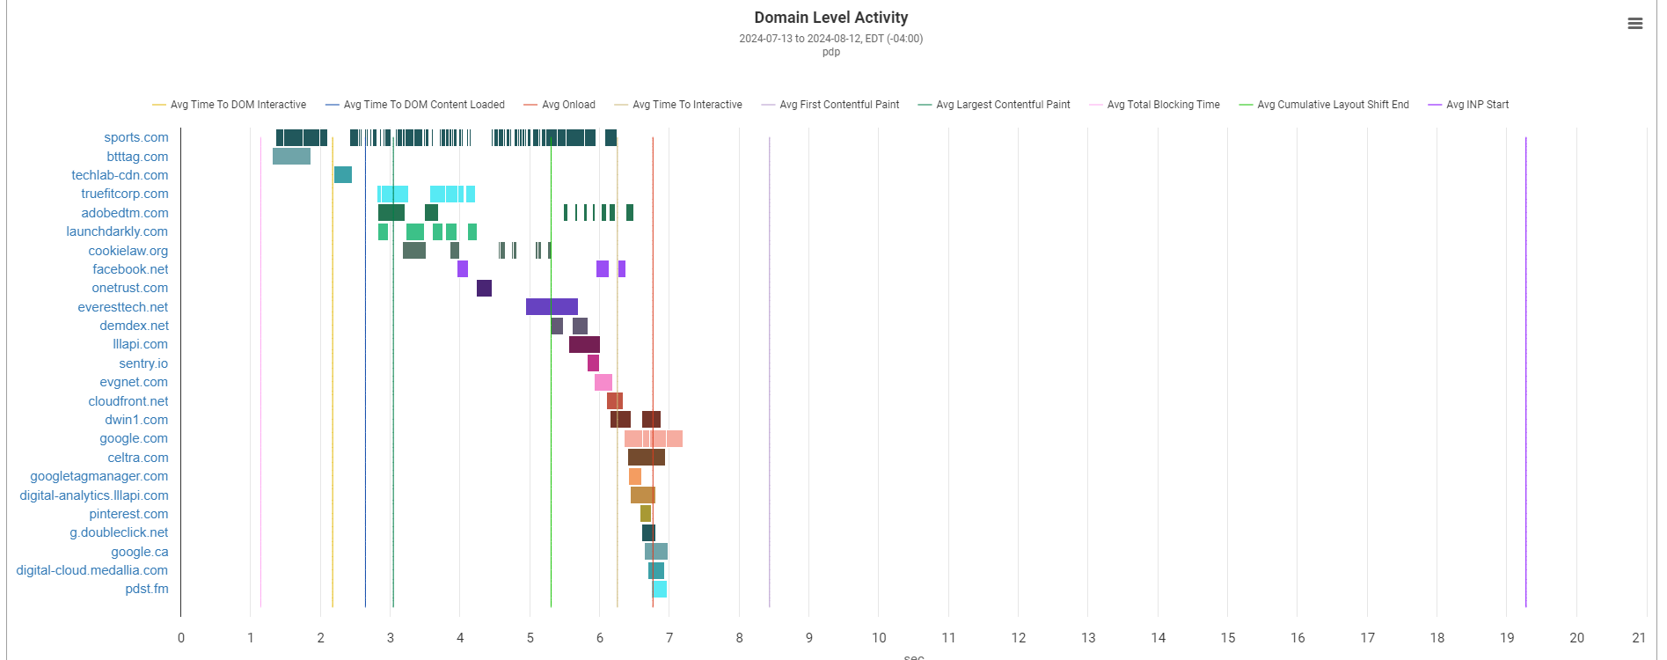
Task: Open the pdst.fm domain link
Action: pyautogui.click(x=147, y=589)
